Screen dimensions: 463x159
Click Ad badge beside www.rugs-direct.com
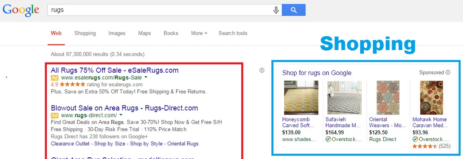(55, 115)
